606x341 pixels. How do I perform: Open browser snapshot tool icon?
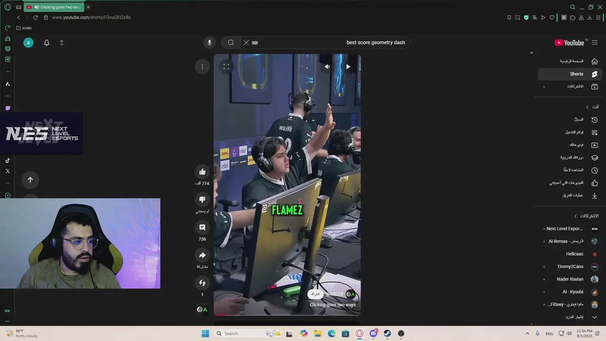(x=517, y=18)
